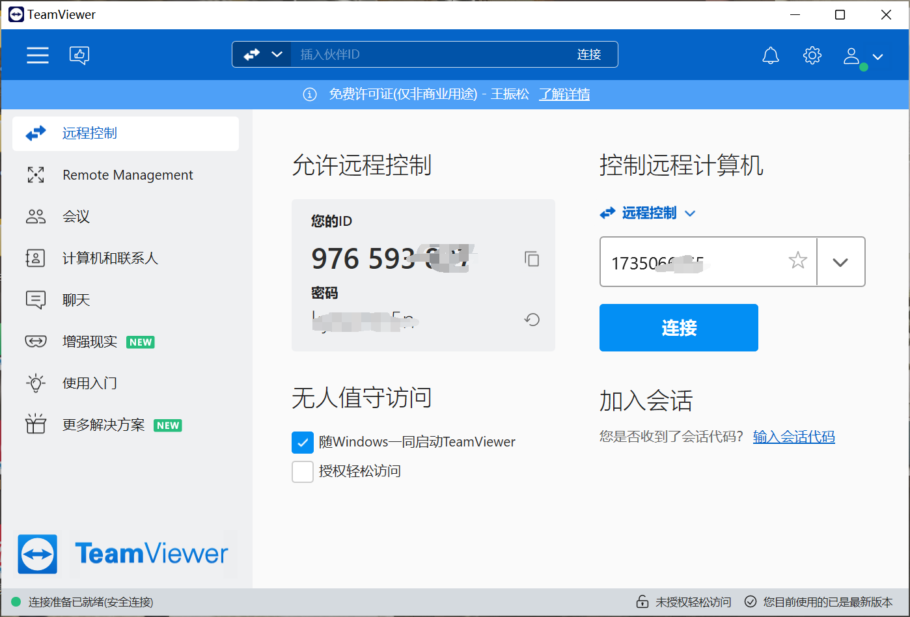
Task: Open the 会议 sidebar item
Action: 126,217
